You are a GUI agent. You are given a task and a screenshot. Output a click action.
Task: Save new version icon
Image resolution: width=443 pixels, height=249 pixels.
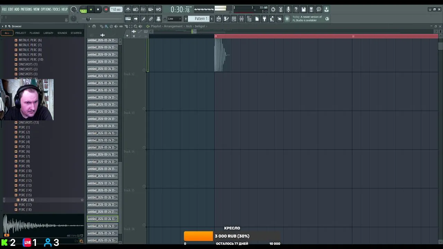pyautogui.click(x=311, y=9)
